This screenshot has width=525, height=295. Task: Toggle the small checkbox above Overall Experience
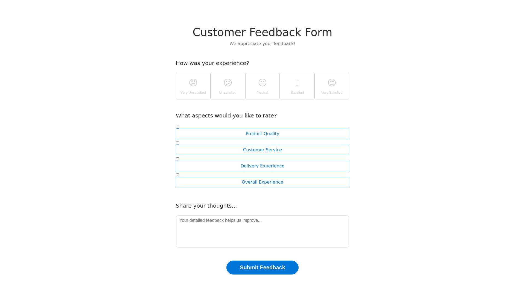178,175
